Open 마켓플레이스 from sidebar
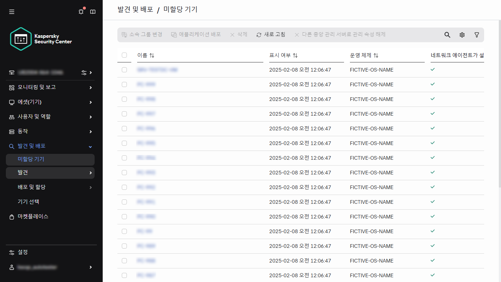Screen dimensions: 501x282 point(33,217)
